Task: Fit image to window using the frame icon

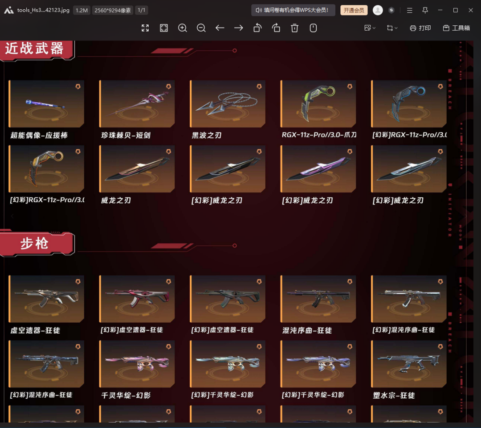Action: tap(164, 28)
